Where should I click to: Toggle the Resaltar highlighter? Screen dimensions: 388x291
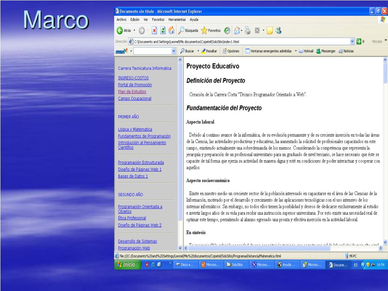(209, 51)
